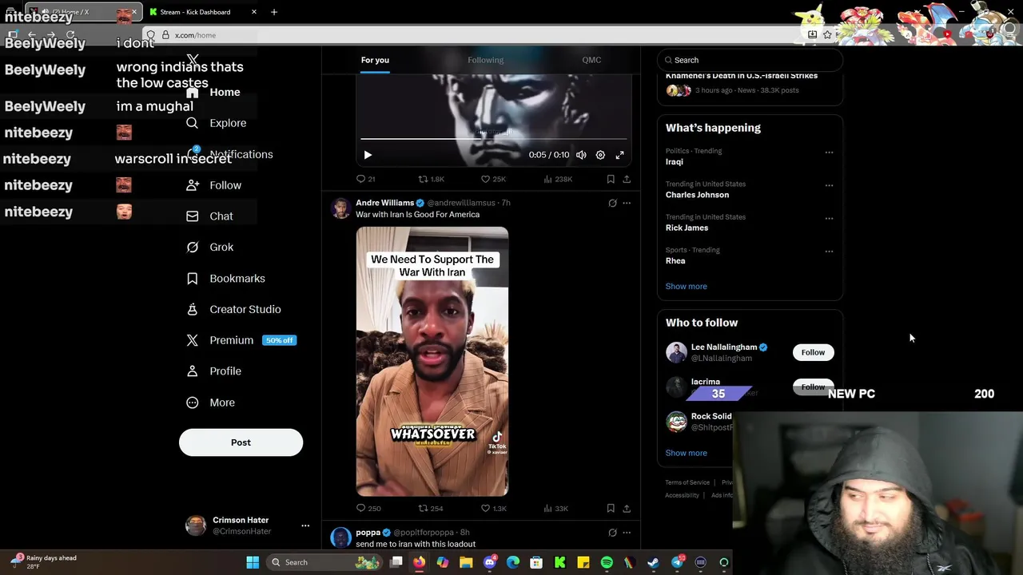The height and width of the screenshot is (575, 1023).
Task: Share the 25K-likes video post
Action: click(x=627, y=179)
